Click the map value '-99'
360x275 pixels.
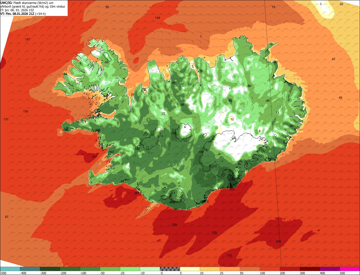coord(173,83)
